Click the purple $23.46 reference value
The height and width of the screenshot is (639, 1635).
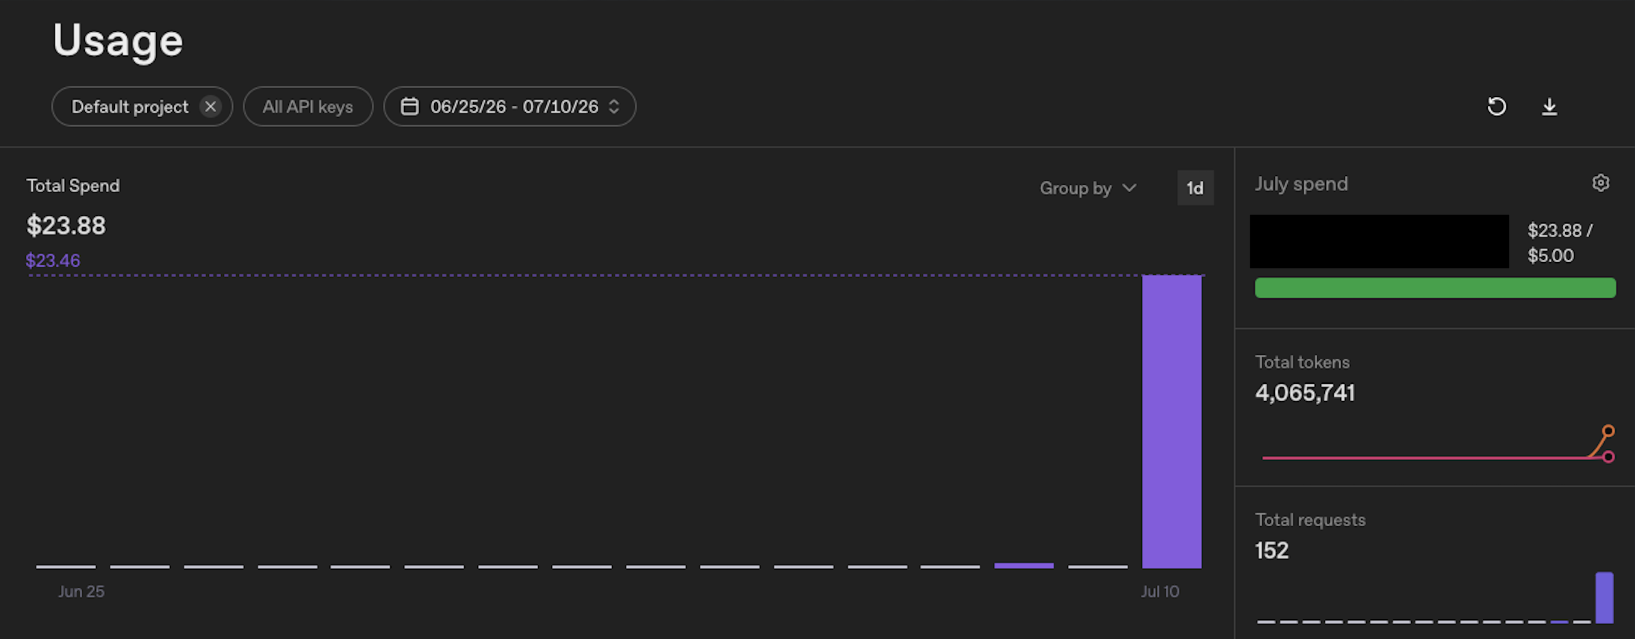coord(53,261)
